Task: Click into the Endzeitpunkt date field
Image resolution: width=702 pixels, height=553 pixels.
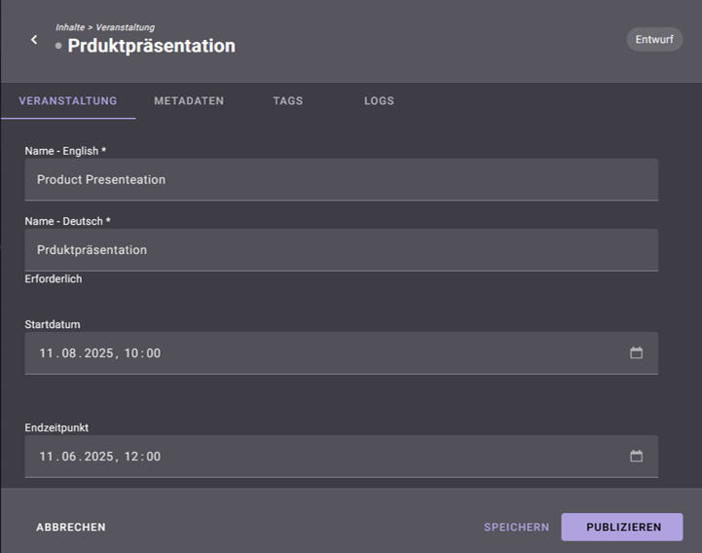Action: (341, 457)
